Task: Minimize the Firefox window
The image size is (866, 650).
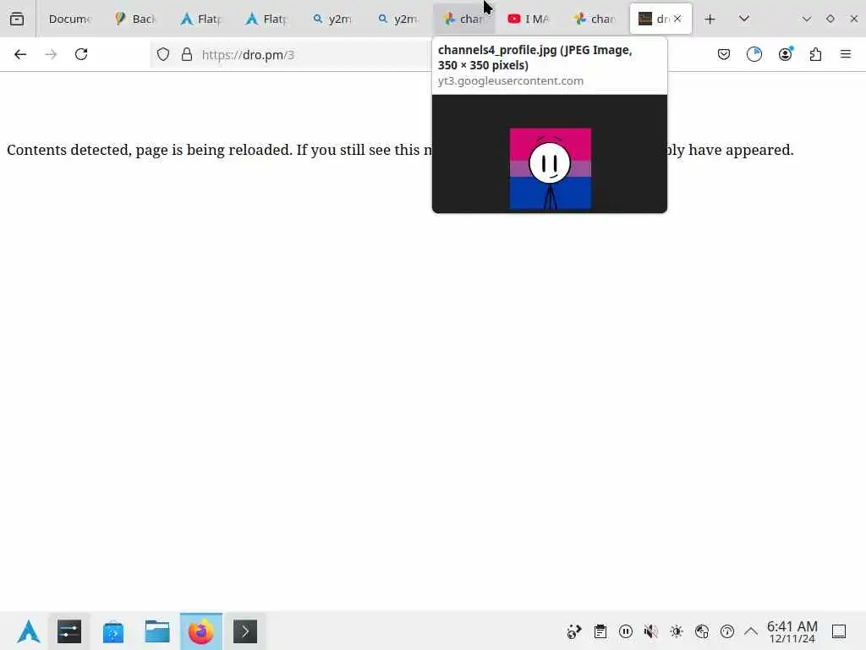Action: point(806,19)
